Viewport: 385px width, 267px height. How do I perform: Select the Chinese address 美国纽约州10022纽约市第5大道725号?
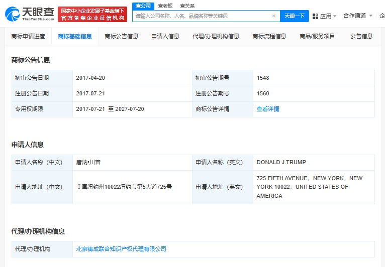coord(124,187)
